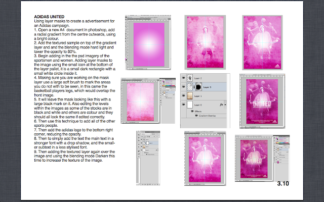
Task: Open the top-right poster with Adidas logo
Action: [x=262, y=42]
